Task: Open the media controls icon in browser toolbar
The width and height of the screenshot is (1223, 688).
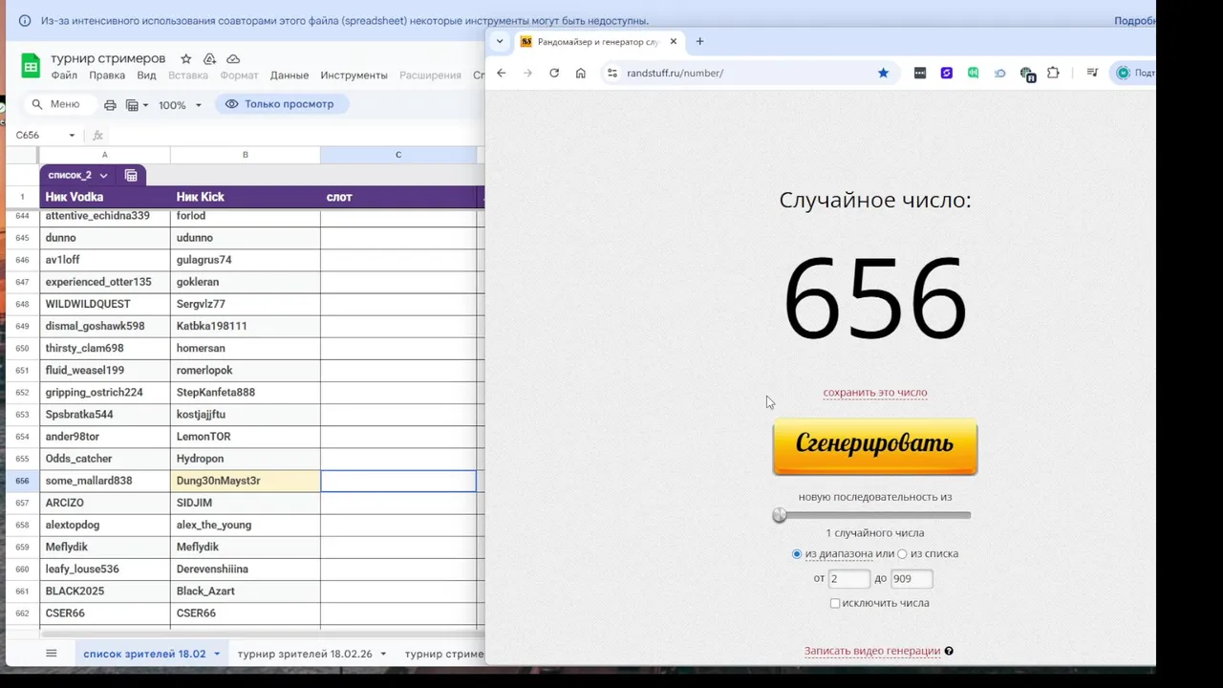Action: [x=1092, y=73]
